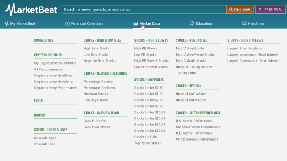The height and width of the screenshot is (161, 287).
Task: Open 52-Week Lows link
Action: click(45, 144)
